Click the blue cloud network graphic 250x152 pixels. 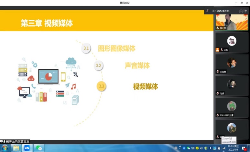click(x=71, y=64)
